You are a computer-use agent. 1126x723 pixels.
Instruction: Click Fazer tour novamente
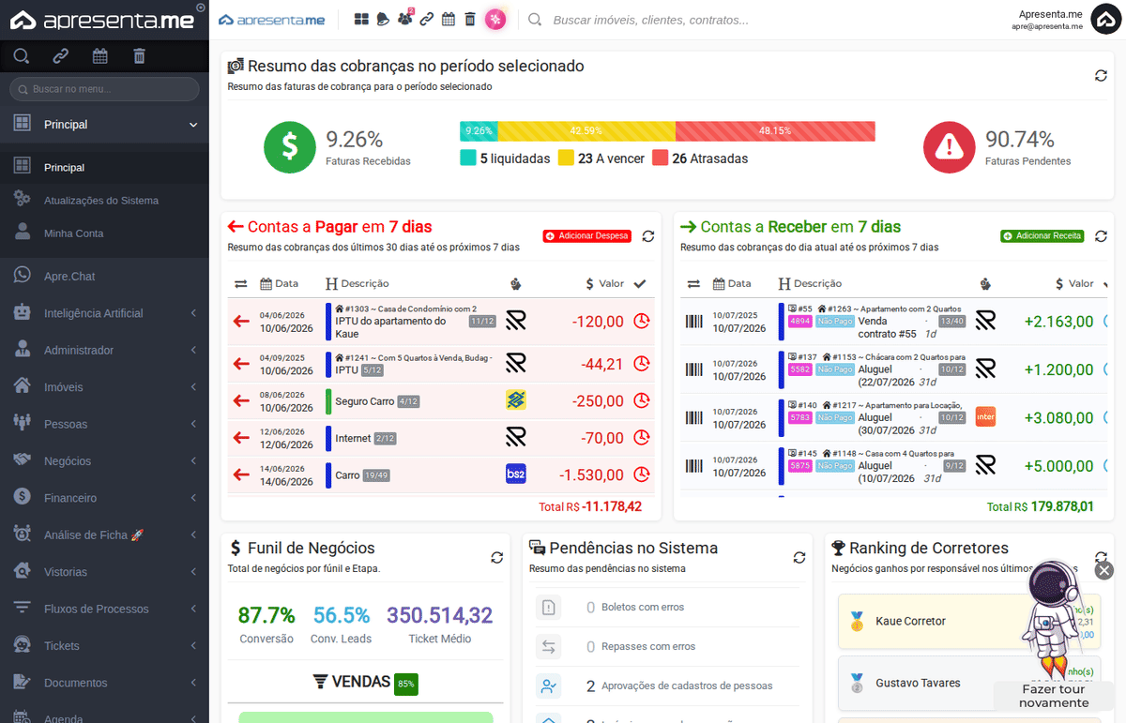[x=1053, y=696]
